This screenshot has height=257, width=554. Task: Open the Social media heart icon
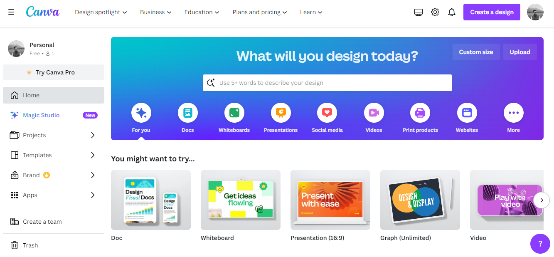tap(327, 113)
